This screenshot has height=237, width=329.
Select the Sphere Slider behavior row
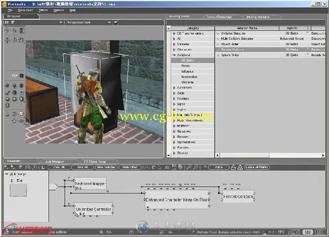(x=270, y=55)
